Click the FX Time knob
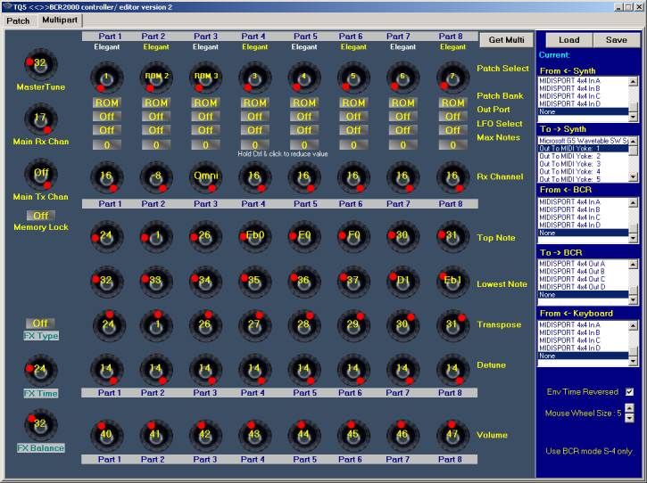This screenshot has width=647, height=483. click(x=40, y=369)
